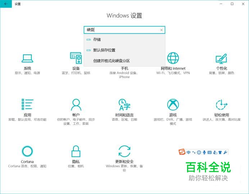
Task: Click the 默认保存位置 suggestion drive icon
Action: tap(89, 50)
